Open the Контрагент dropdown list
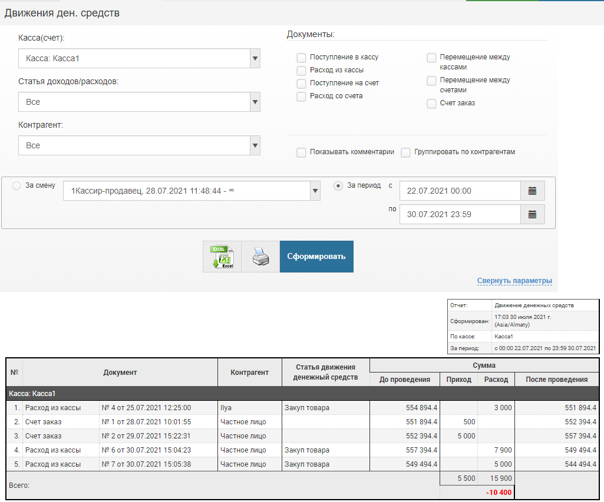The image size is (604, 502). [255, 146]
